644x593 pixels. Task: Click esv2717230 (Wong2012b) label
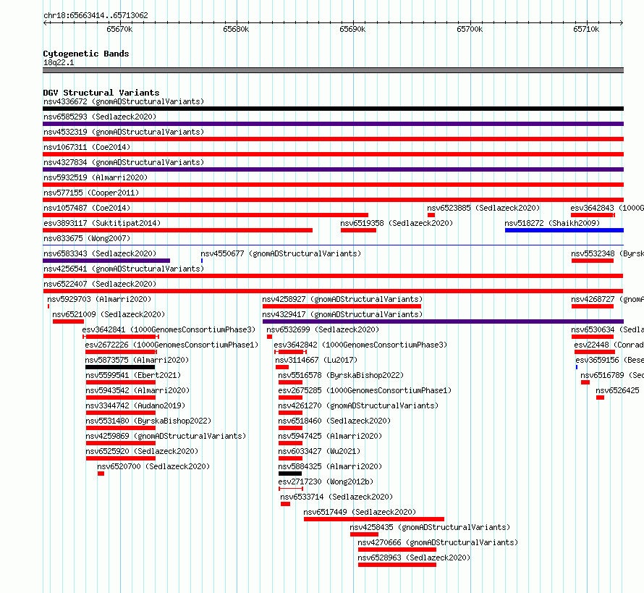pyautogui.click(x=326, y=481)
